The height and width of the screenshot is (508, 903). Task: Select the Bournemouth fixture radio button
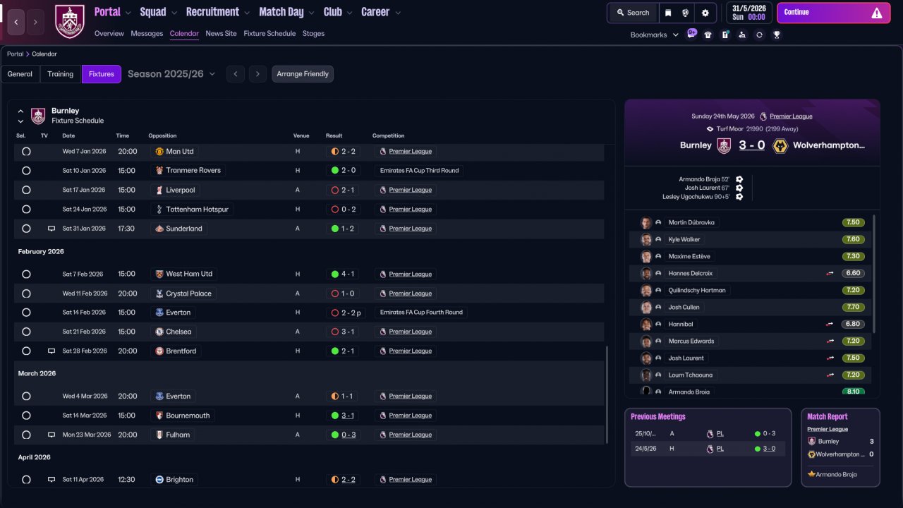[x=26, y=416]
